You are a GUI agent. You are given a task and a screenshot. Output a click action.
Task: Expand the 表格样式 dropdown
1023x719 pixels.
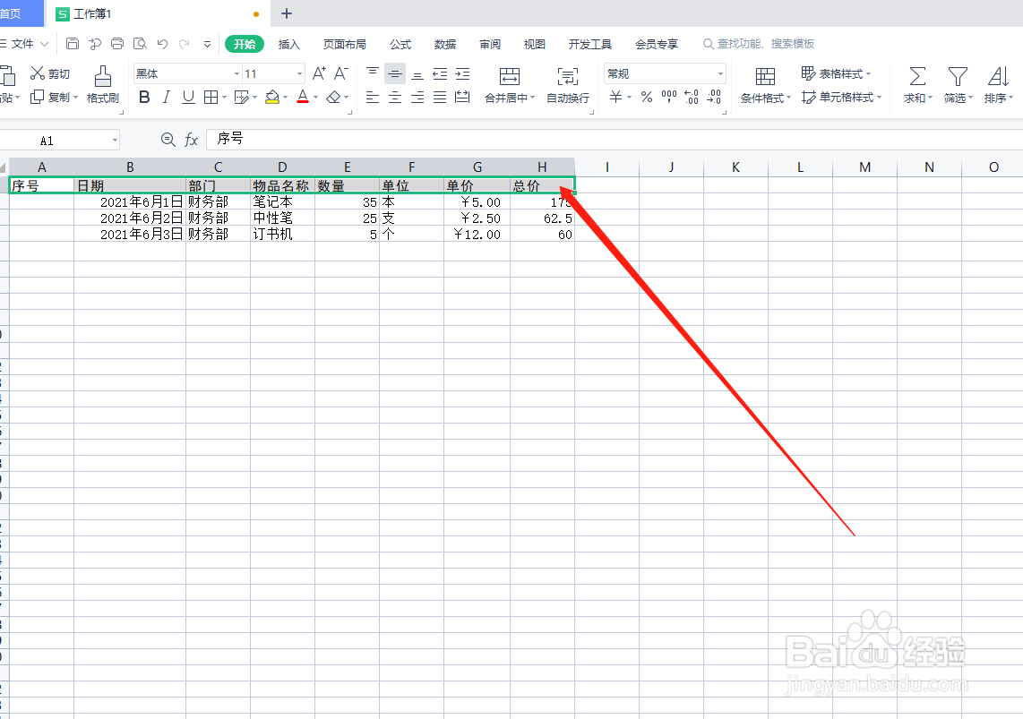868,73
